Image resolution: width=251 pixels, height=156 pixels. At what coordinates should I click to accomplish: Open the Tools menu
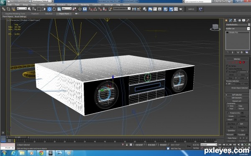pyautogui.click(x=17, y=5)
